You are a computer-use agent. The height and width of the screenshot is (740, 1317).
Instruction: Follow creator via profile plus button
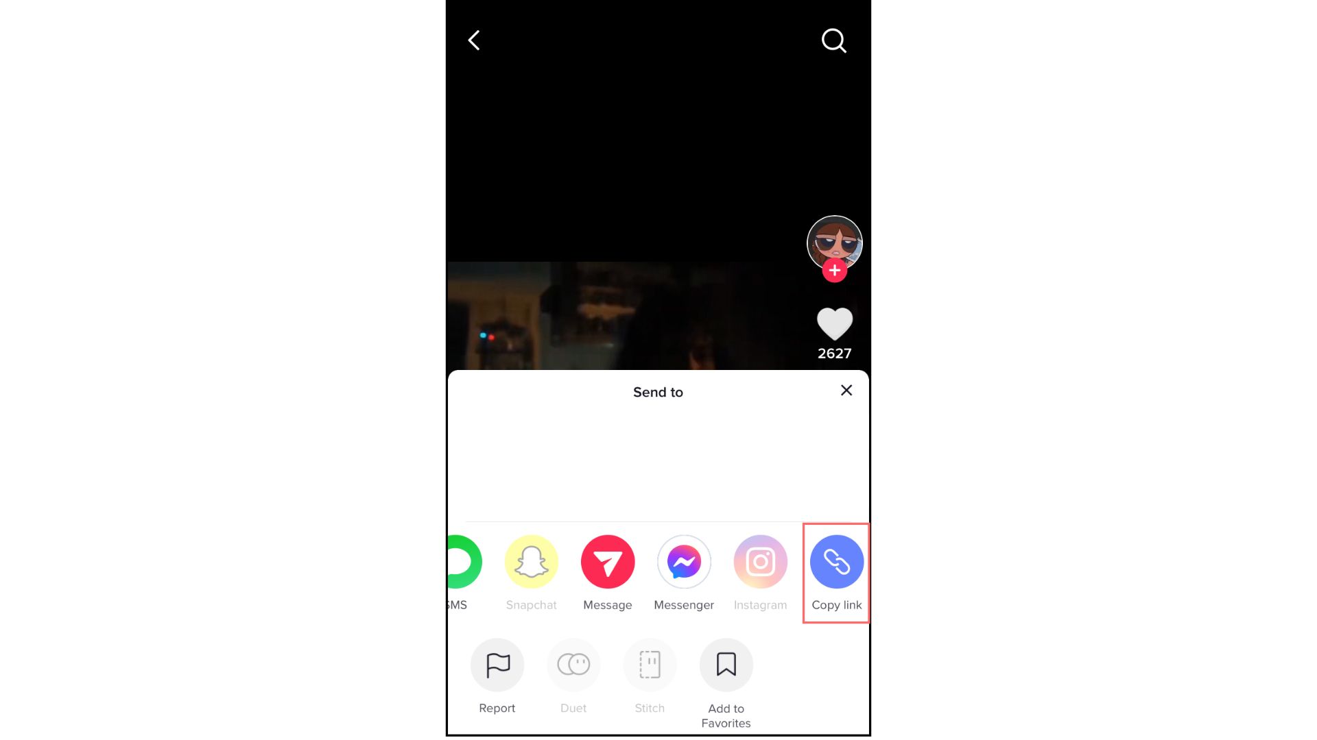[833, 269]
